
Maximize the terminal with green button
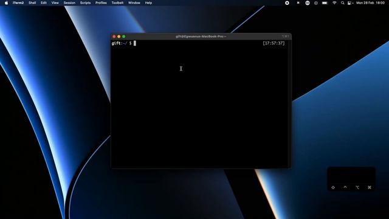[124, 36]
